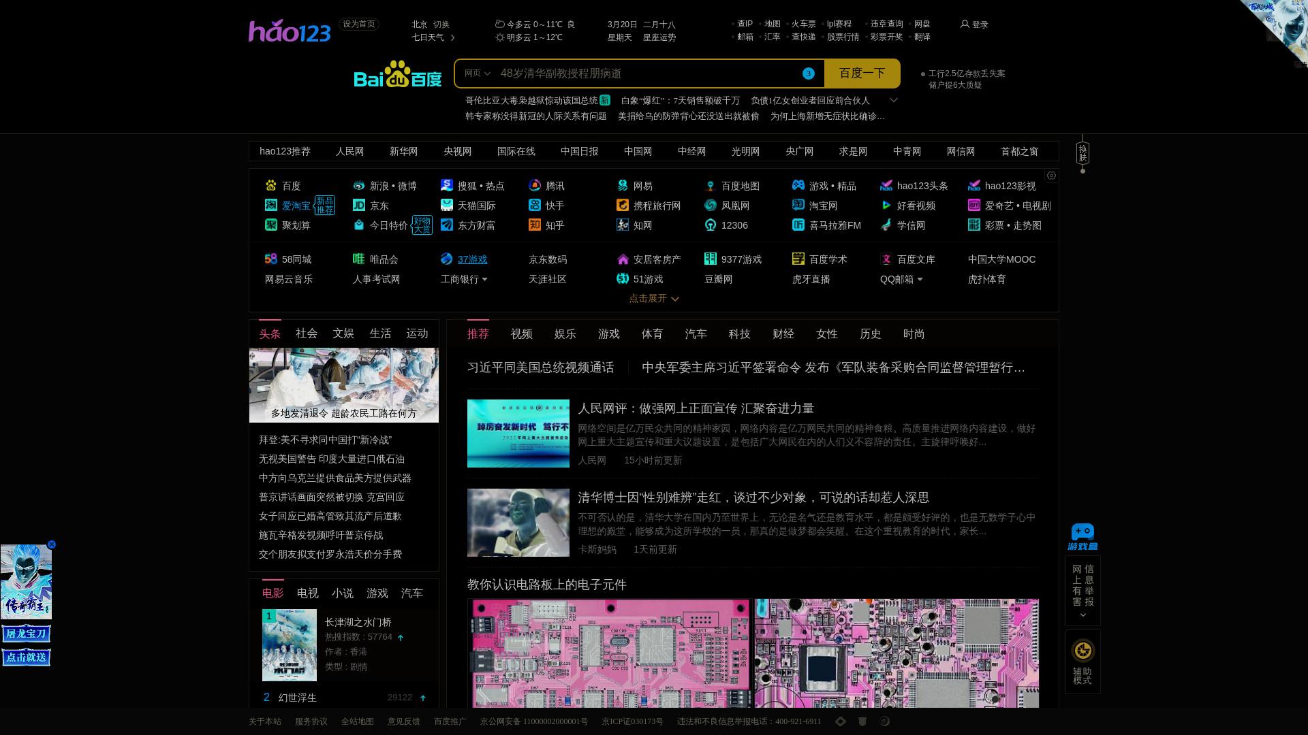
Task: Open the 游戏•精品 icon link
Action: pos(798,186)
